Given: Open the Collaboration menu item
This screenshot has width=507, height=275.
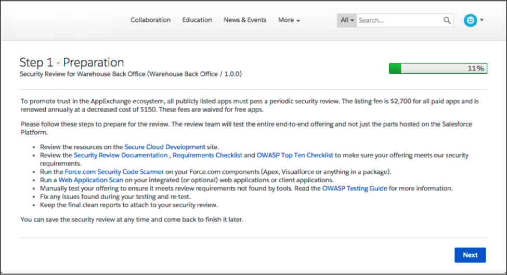Looking at the screenshot, I should [x=150, y=20].
